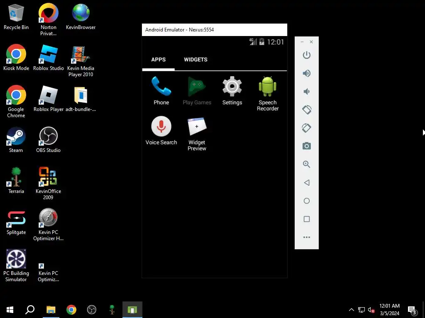Switch to the WIDGETS tab
425x318 pixels.
(x=195, y=60)
